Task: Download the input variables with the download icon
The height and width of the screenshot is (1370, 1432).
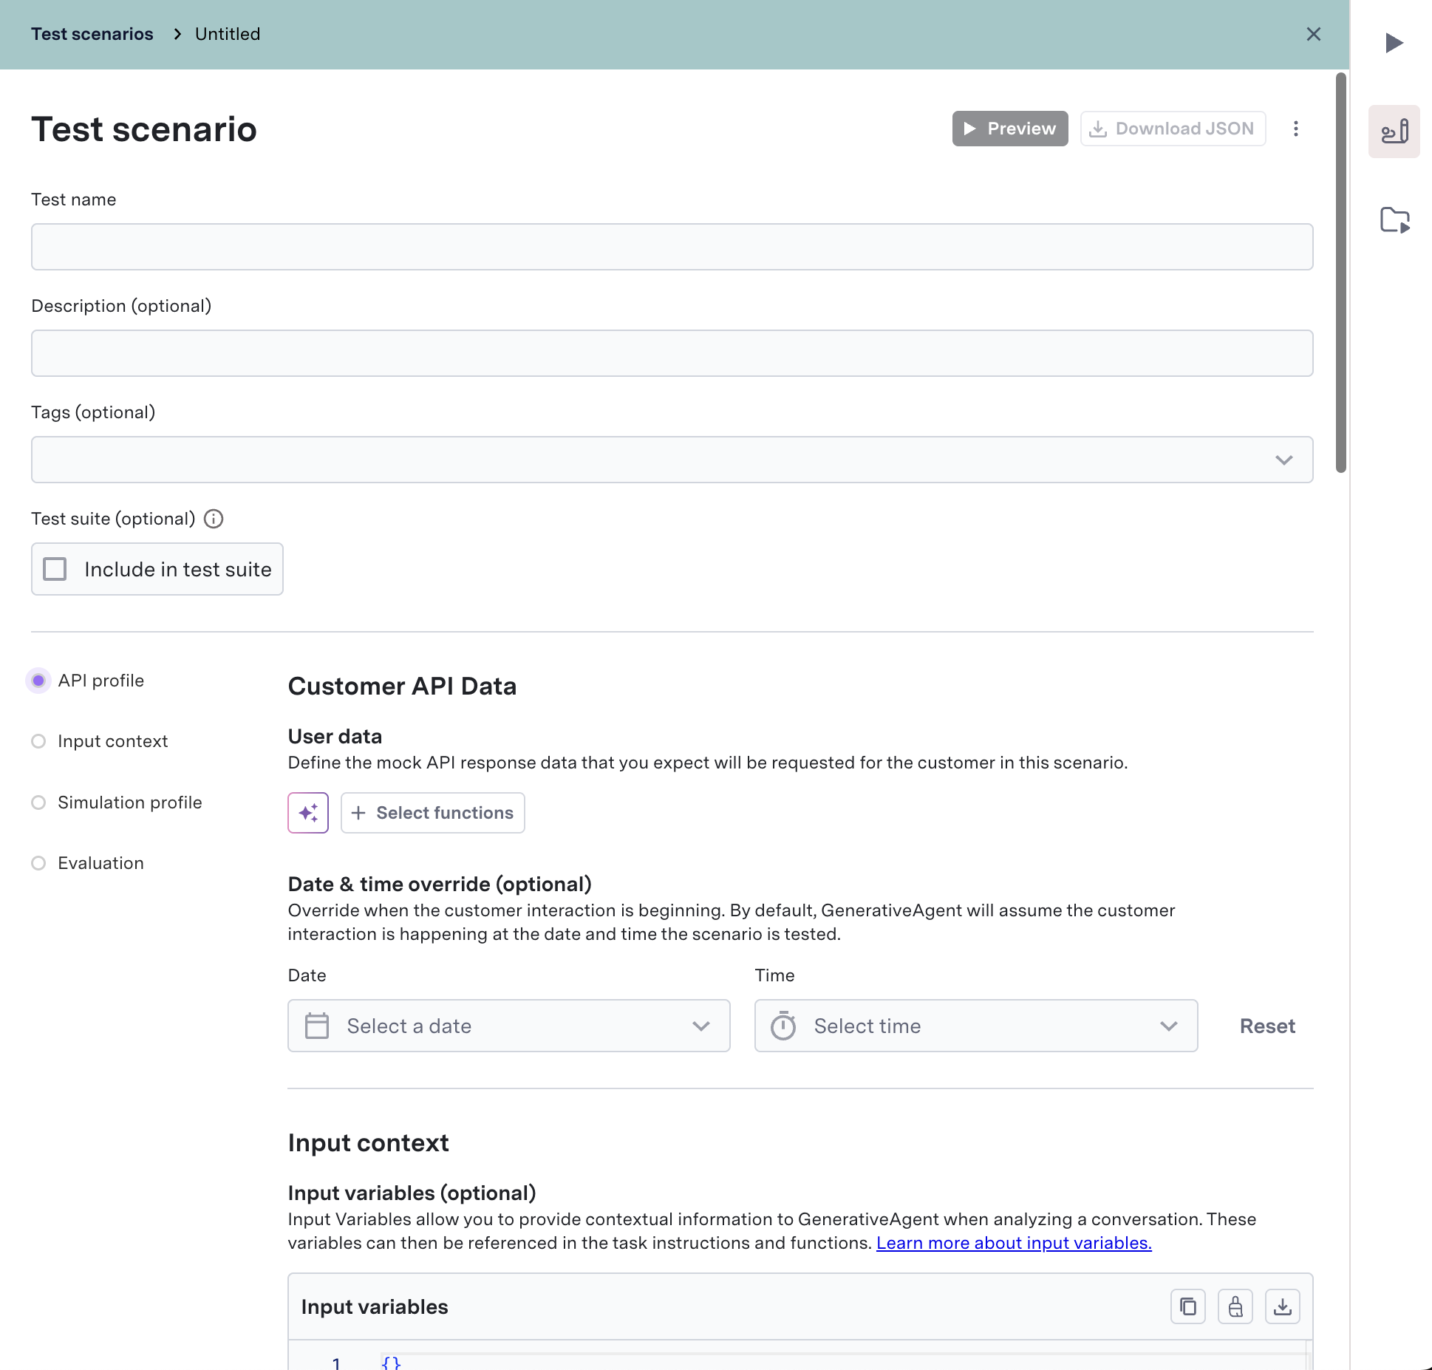Action: [1283, 1306]
